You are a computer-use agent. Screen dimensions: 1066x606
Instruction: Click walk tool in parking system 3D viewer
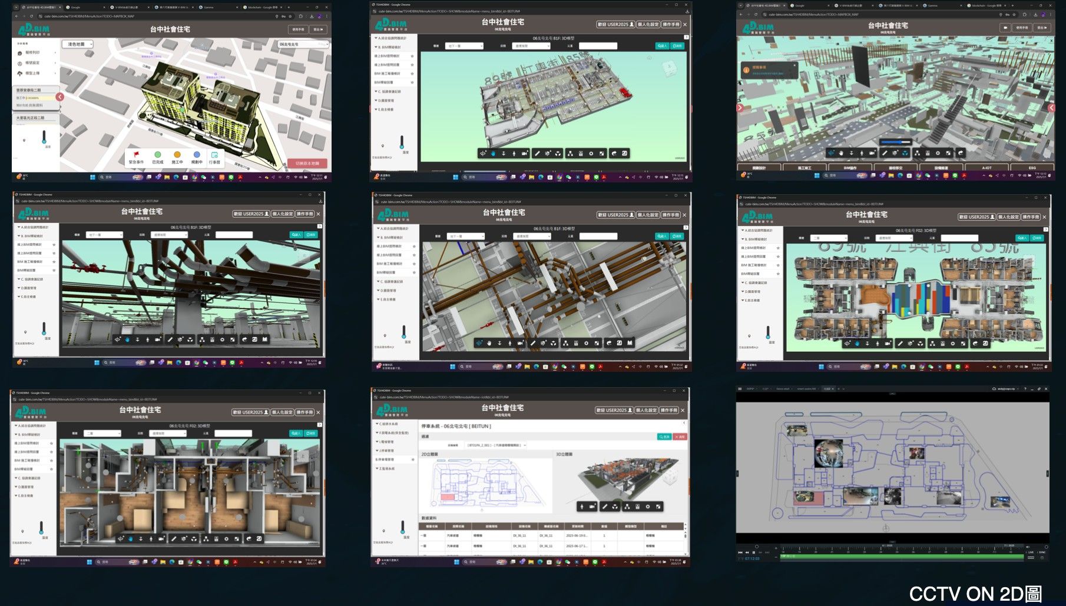(582, 507)
